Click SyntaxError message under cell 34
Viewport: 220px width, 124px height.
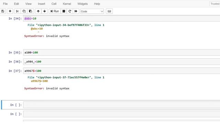pos(47,36)
